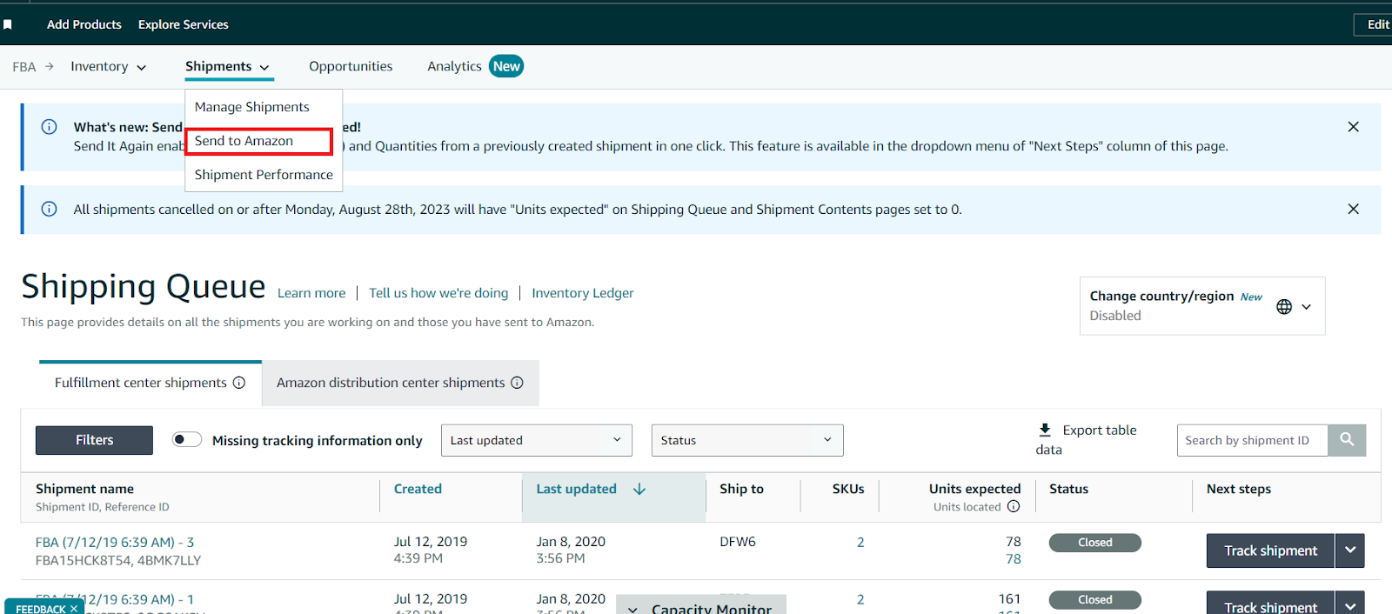Dismiss the cancelled shipments notice banner
1392x614 pixels.
coord(1353,209)
